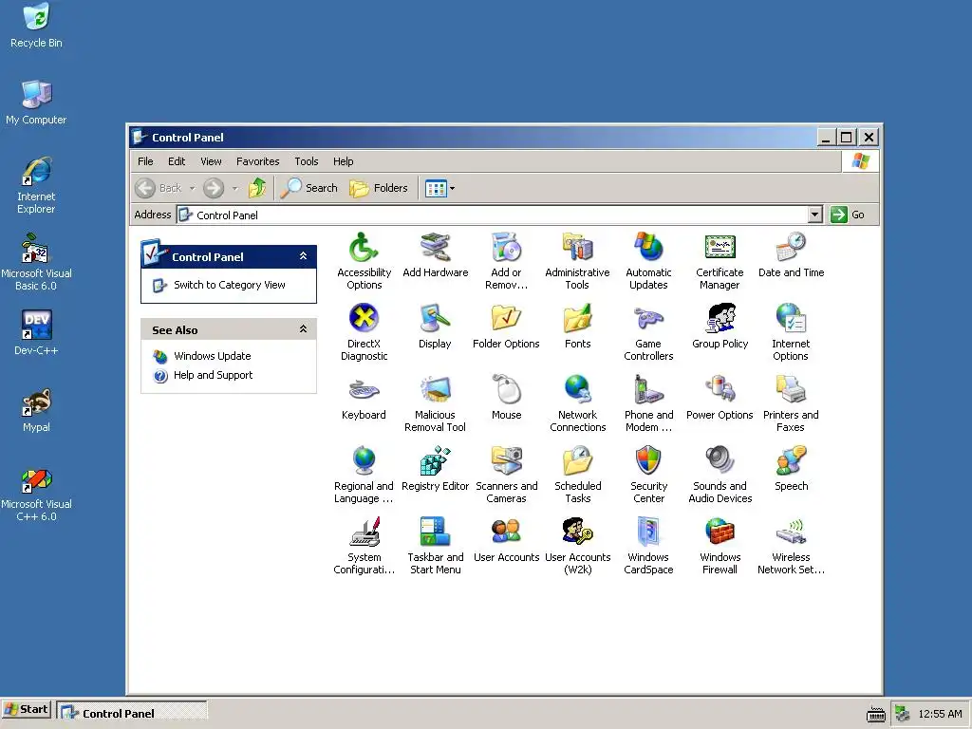Open the Forward button history dropdown arrow
Viewport: 972px width, 729px height.
click(x=234, y=188)
